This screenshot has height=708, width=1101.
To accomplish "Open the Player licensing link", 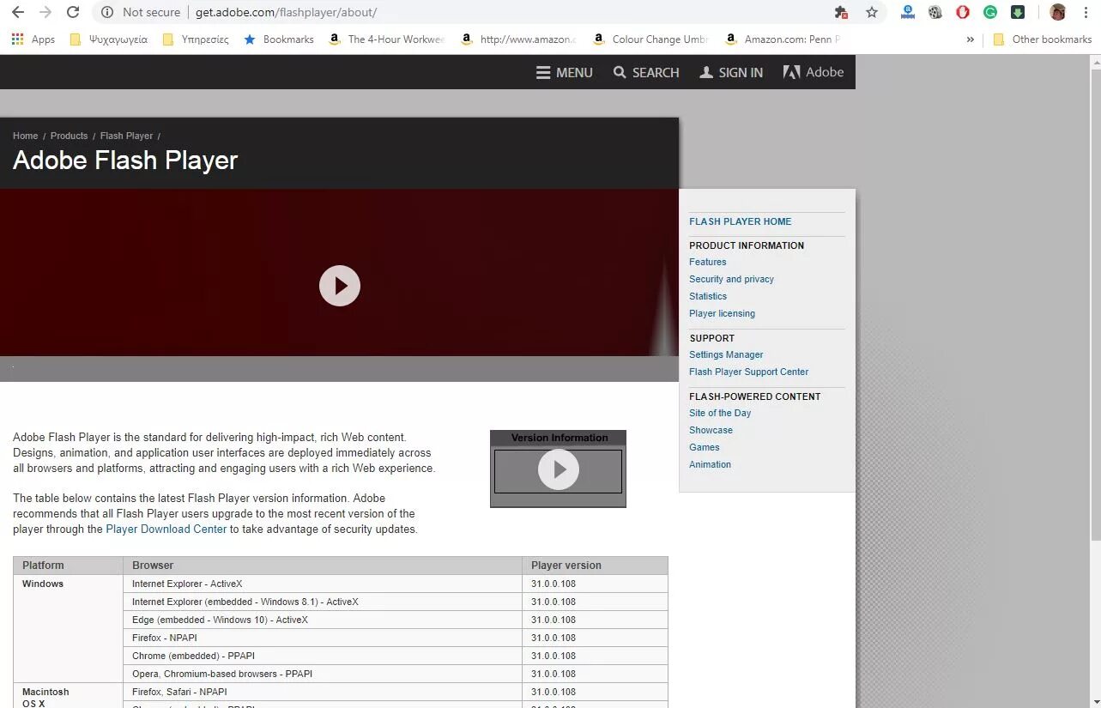I will 722,313.
